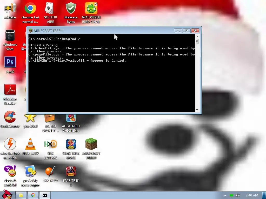Open the 2:40 AM taskbar clock
This screenshot has width=266, height=199.
(252, 195)
